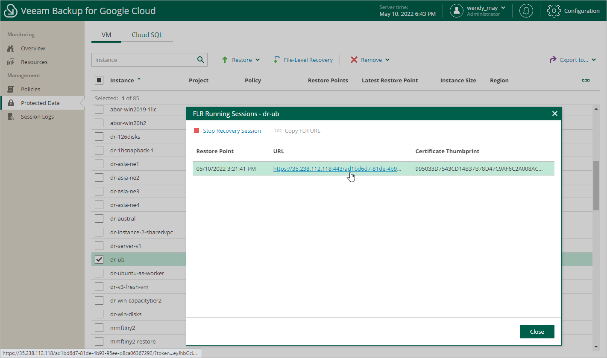Expand the Remove dropdown menu
The height and width of the screenshot is (358, 607).
pos(387,60)
